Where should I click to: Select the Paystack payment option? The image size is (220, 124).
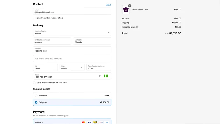72,122
